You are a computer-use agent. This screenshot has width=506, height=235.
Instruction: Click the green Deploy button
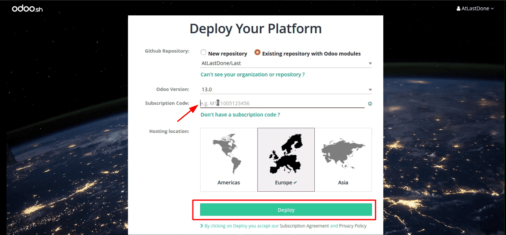pos(286,210)
